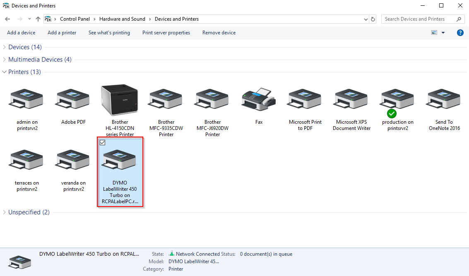Open the view options dropdown arrow
The image size is (469, 276).
tap(443, 33)
